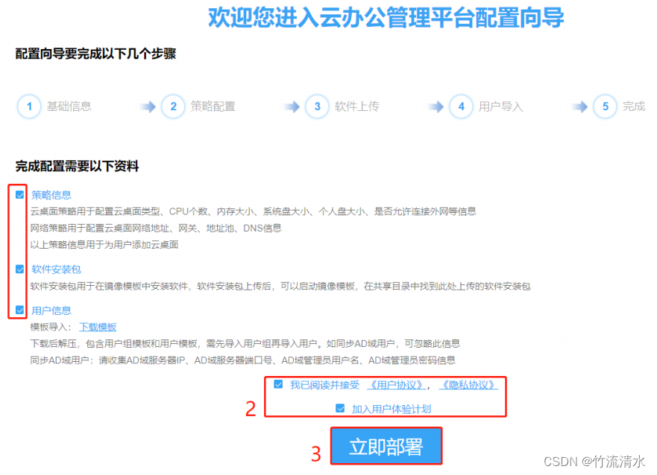Click arrow between 软件上传 and 用户导入

(x=436, y=106)
